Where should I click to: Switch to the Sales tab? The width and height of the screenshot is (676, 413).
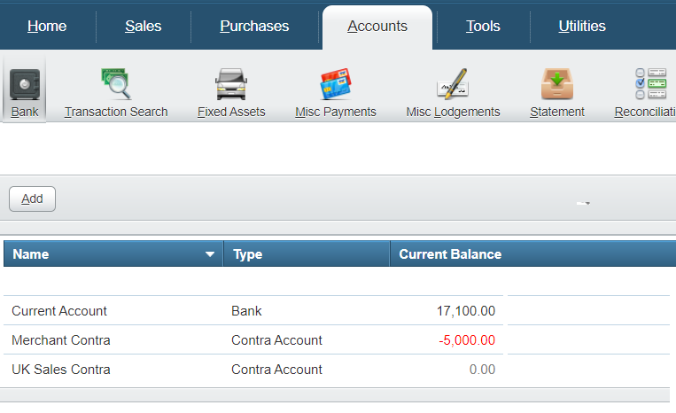[x=143, y=26]
